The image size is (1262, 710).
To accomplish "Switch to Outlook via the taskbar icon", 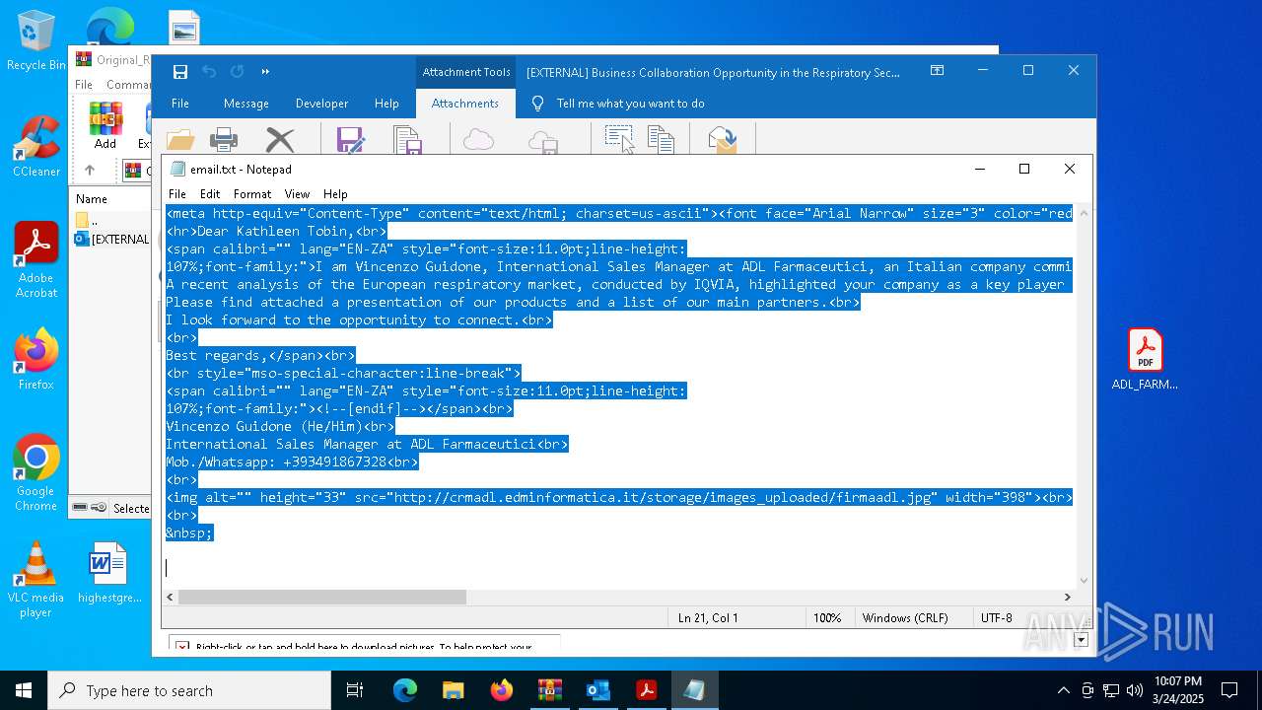I will pos(597,690).
